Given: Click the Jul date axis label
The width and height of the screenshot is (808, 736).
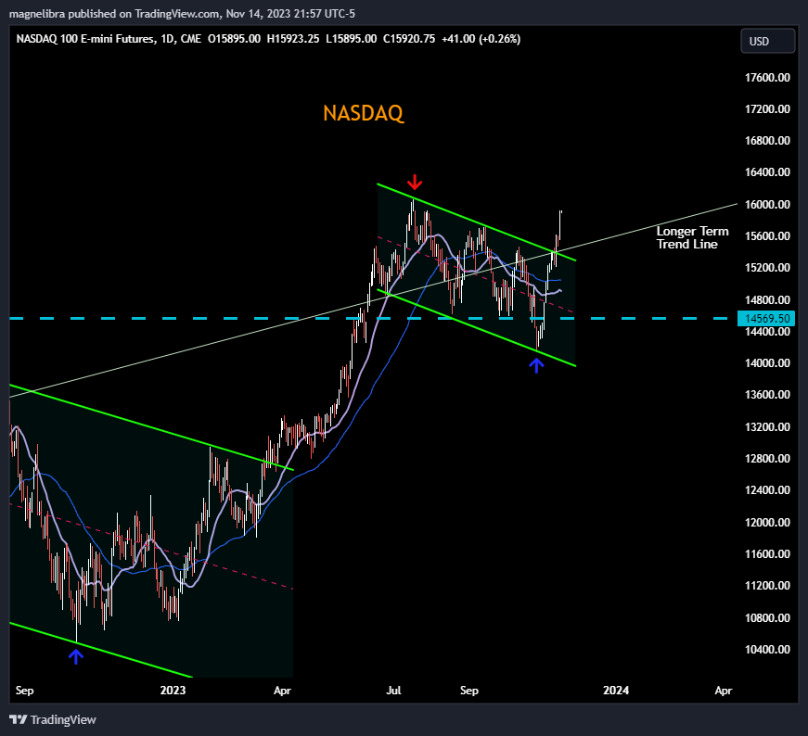Looking at the screenshot, I should tap(393, 691).
